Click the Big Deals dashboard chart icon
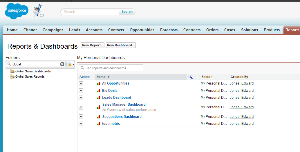The width and height of the screenshot is (300, 152). [98, 91]
